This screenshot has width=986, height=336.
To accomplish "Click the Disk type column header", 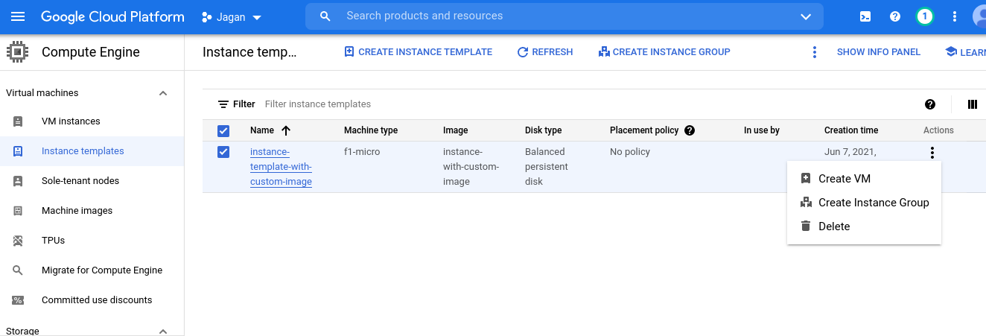I will 544,130.
